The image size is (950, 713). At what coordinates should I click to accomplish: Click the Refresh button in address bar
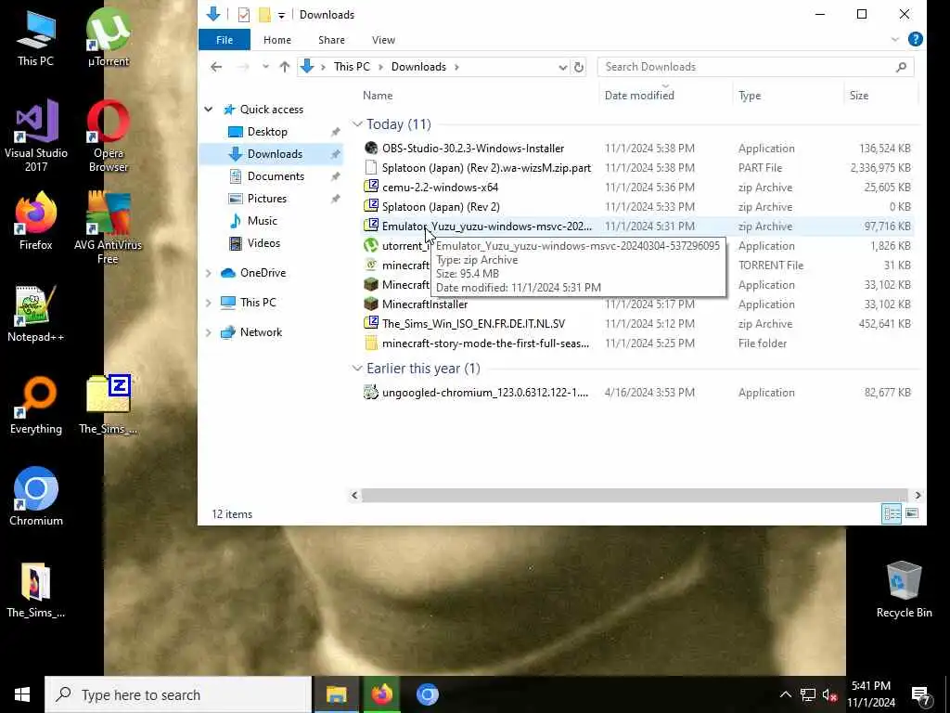pyautogui.click(x=579, y=67)
